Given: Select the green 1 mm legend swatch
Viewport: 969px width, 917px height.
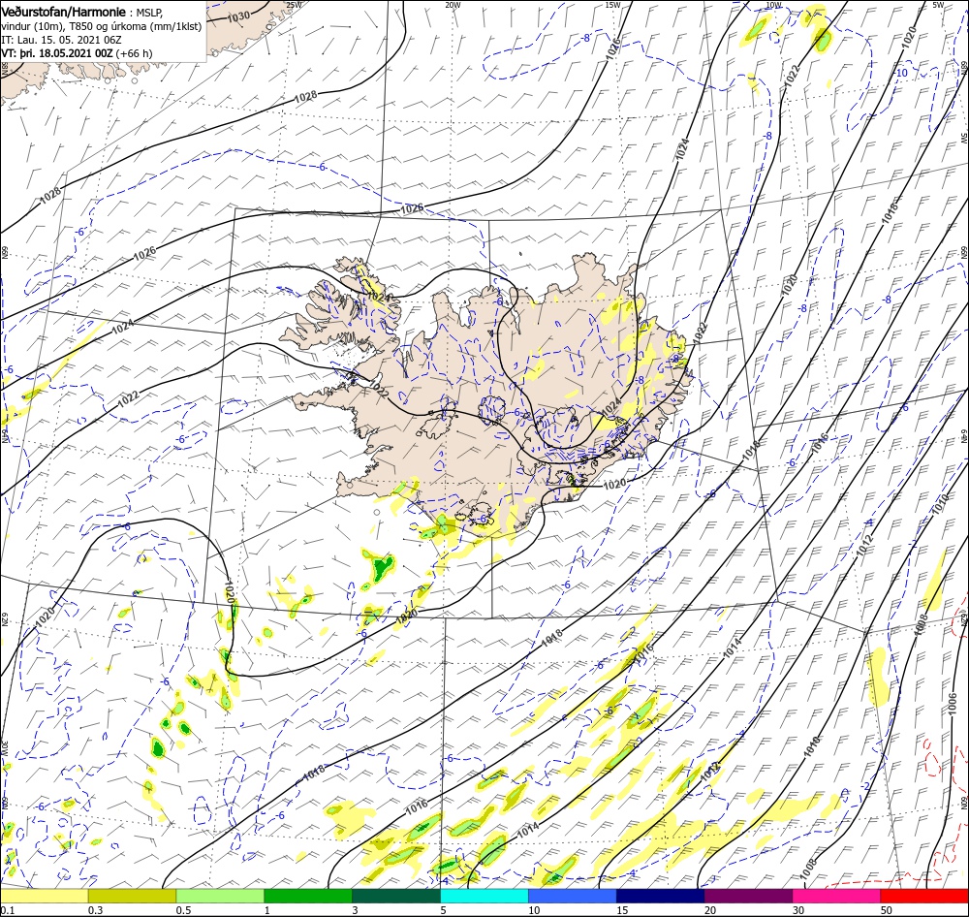Looking at the screenshot, I should [x=308, y=896].
